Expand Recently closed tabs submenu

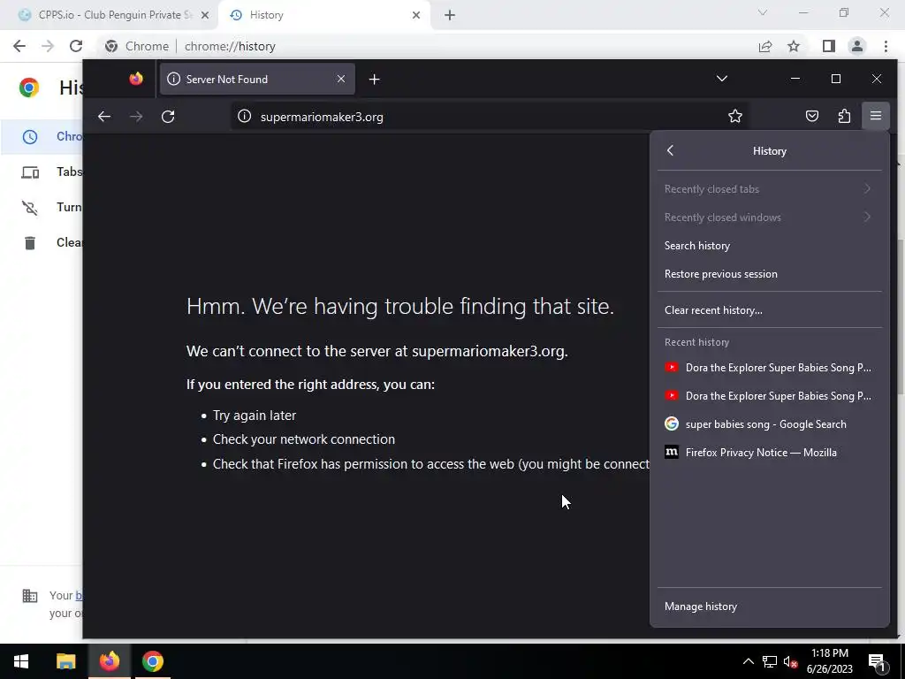(770, 189)
